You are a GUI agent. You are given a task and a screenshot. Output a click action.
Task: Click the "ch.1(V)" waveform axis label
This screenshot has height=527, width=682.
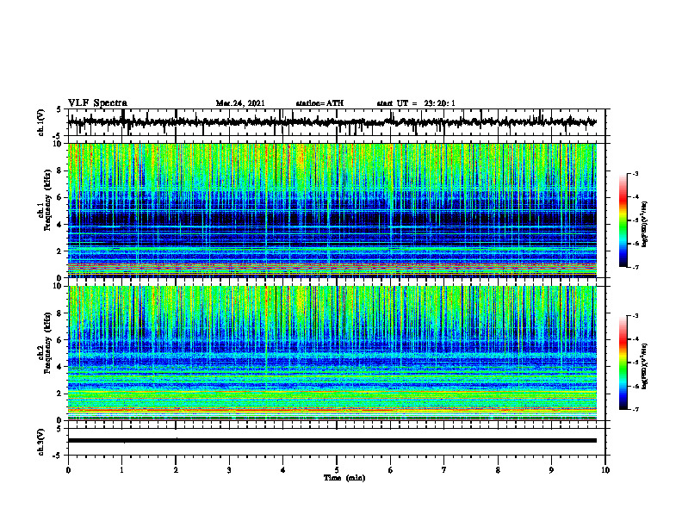coord(40,122)
